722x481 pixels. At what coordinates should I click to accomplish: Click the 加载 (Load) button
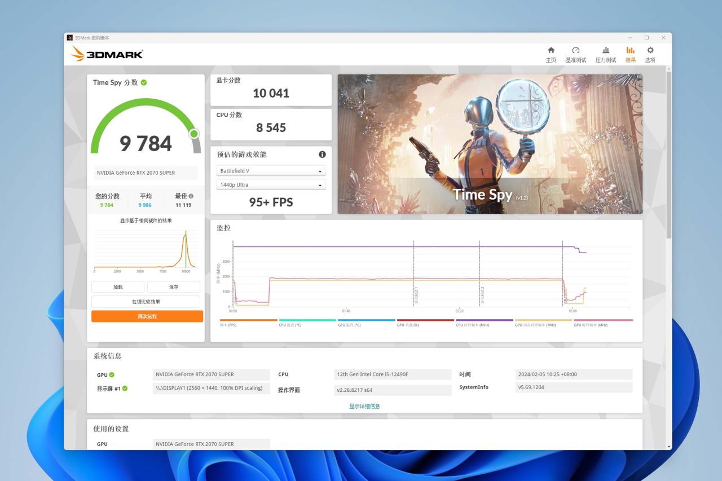(x=118, y=287)
